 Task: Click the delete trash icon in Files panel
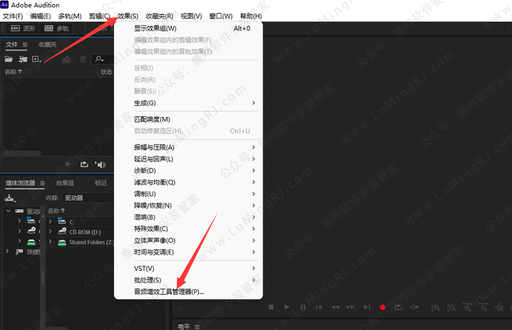[83, 59]
